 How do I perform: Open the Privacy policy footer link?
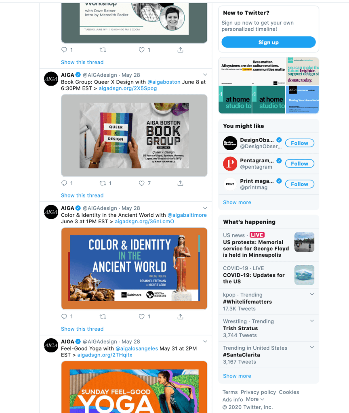[x=258, y=392]
